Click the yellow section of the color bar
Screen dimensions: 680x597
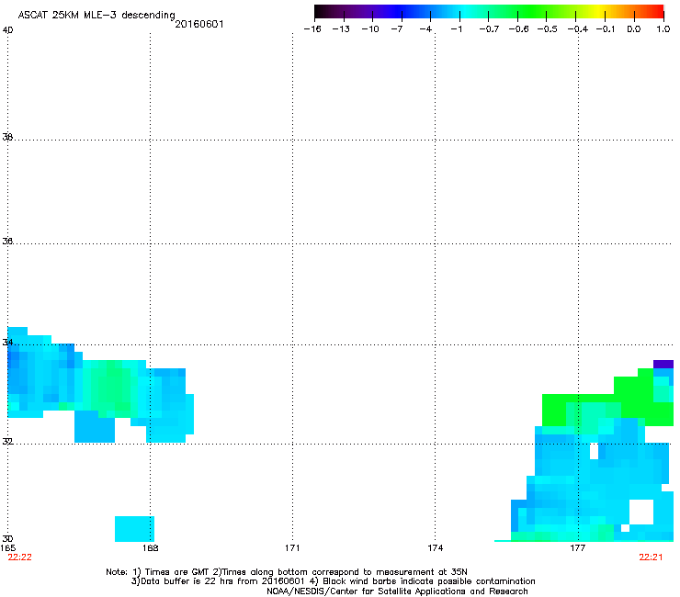point(598,12)
